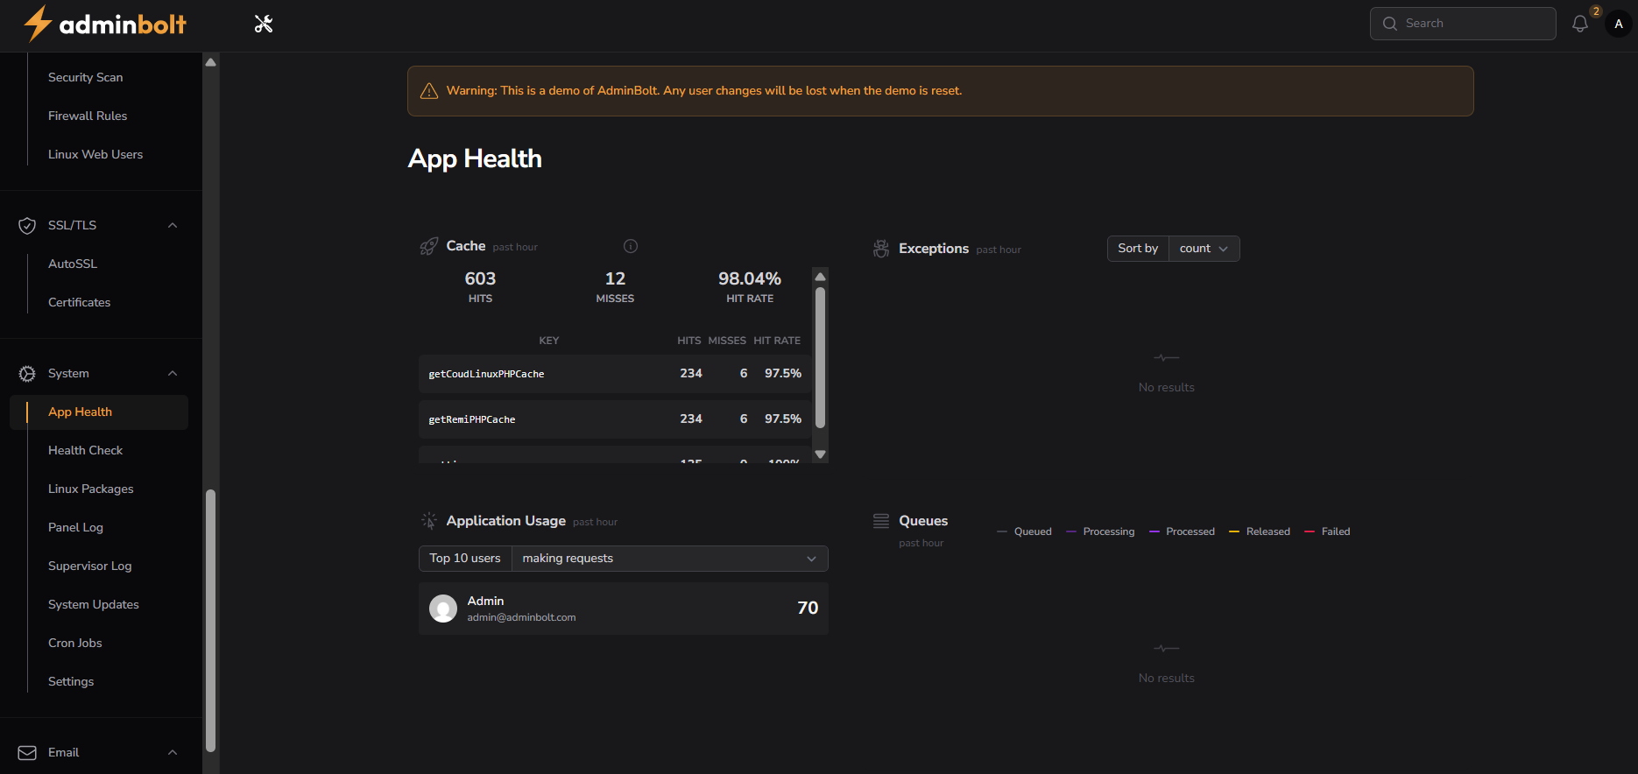The width and height of the screenshot is (1638, 774).
Task: Click the KEY column header
Action: coord(549,341)
